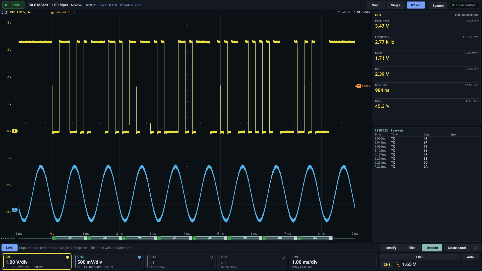The image size is (482, 271).
Task: Click the CH2 ground reference marker
Action: [15, 210]
